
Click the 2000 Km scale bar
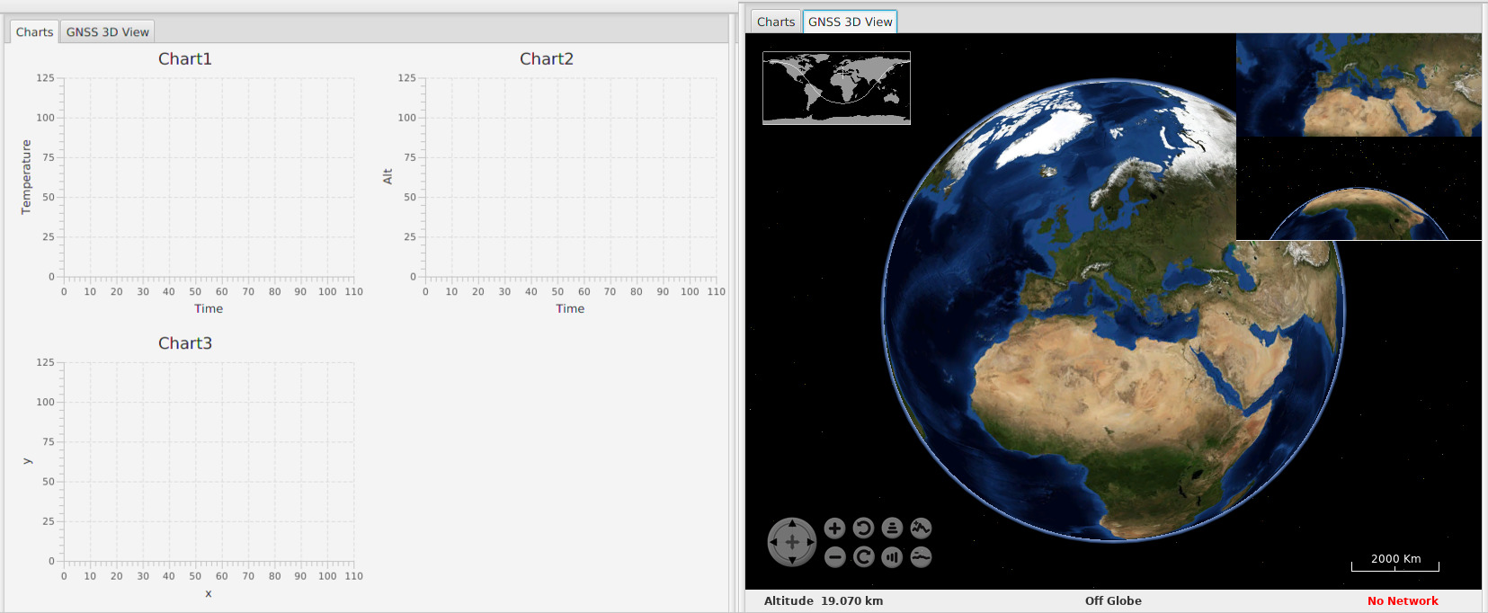pyautogui.click(x=1395, y=562)
